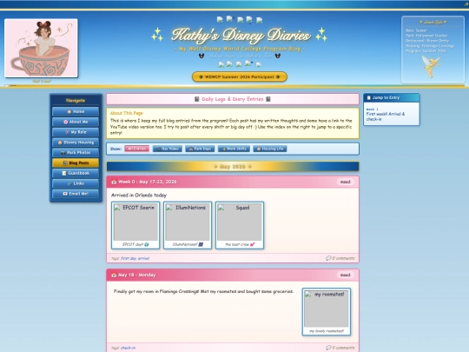Screen dimensions: 469x352
Task: Filter entries by Housing Life
Action: [x=270, y=149]
